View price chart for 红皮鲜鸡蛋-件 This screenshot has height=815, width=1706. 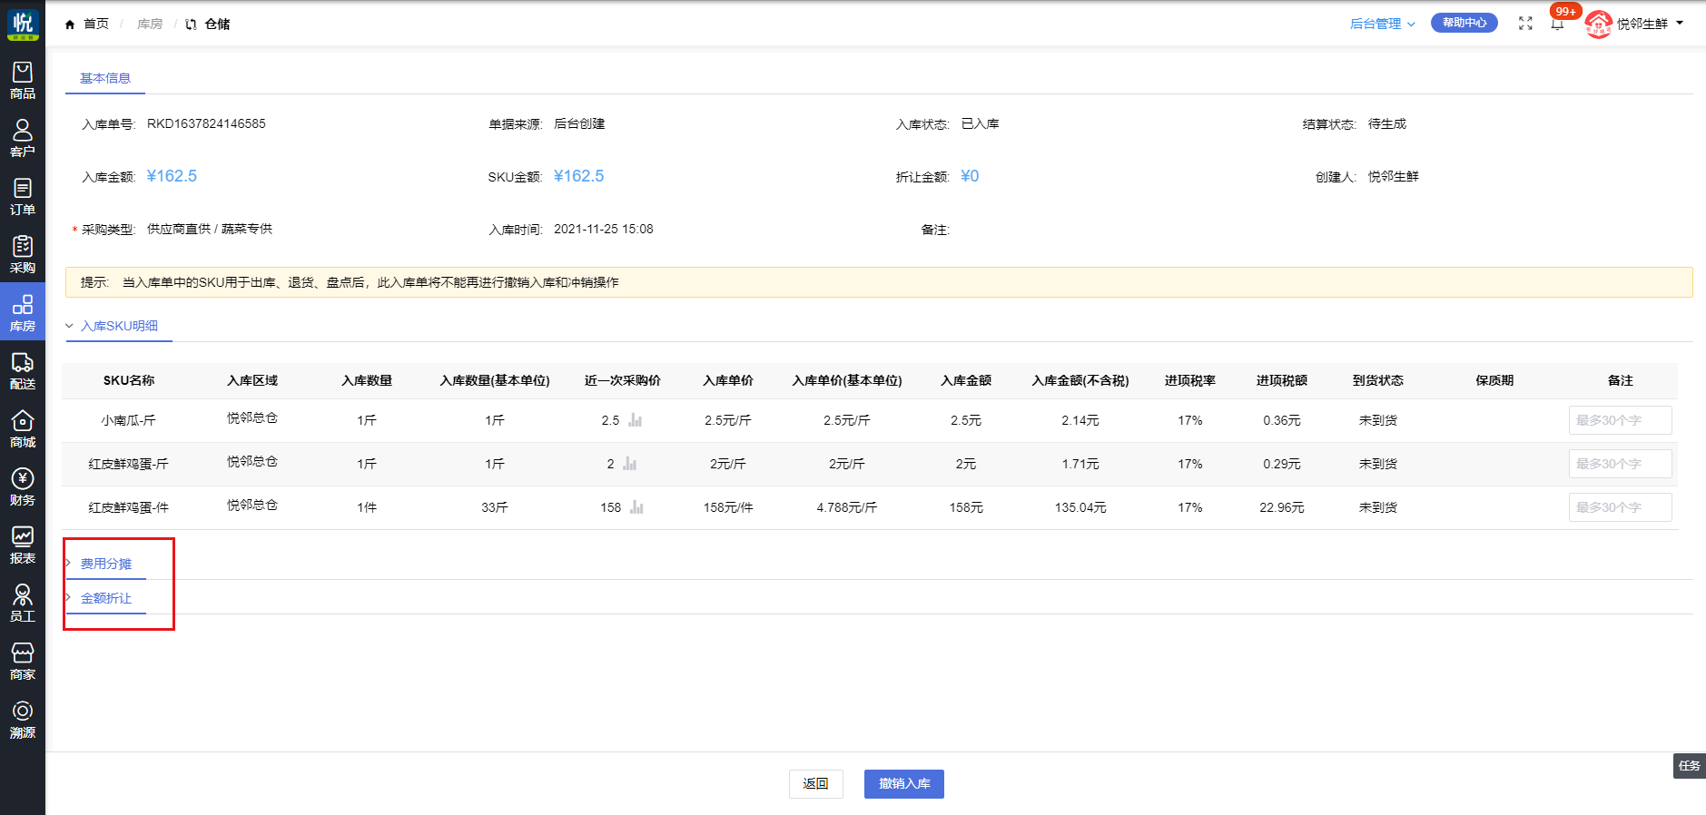636,507
